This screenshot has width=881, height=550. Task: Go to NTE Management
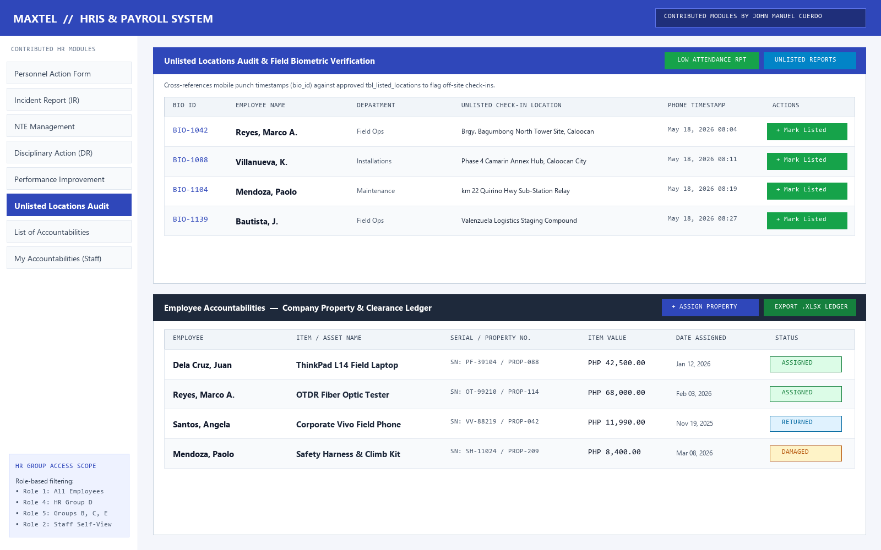pos(69,126)
